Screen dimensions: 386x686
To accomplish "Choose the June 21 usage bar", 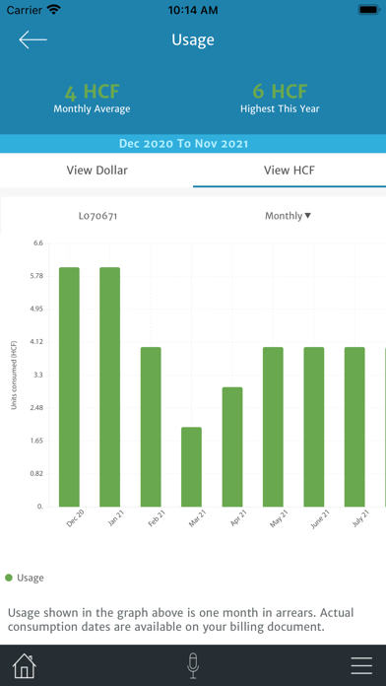I will [314, 427].
